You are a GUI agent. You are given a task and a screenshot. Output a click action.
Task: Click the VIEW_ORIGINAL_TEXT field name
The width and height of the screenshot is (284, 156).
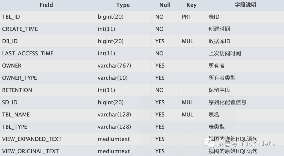(31, 151)
